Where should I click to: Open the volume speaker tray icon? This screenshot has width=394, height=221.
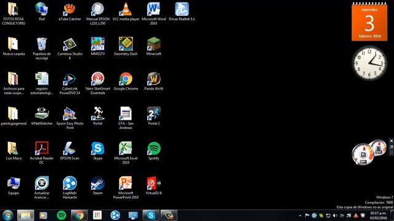[335, 215]
